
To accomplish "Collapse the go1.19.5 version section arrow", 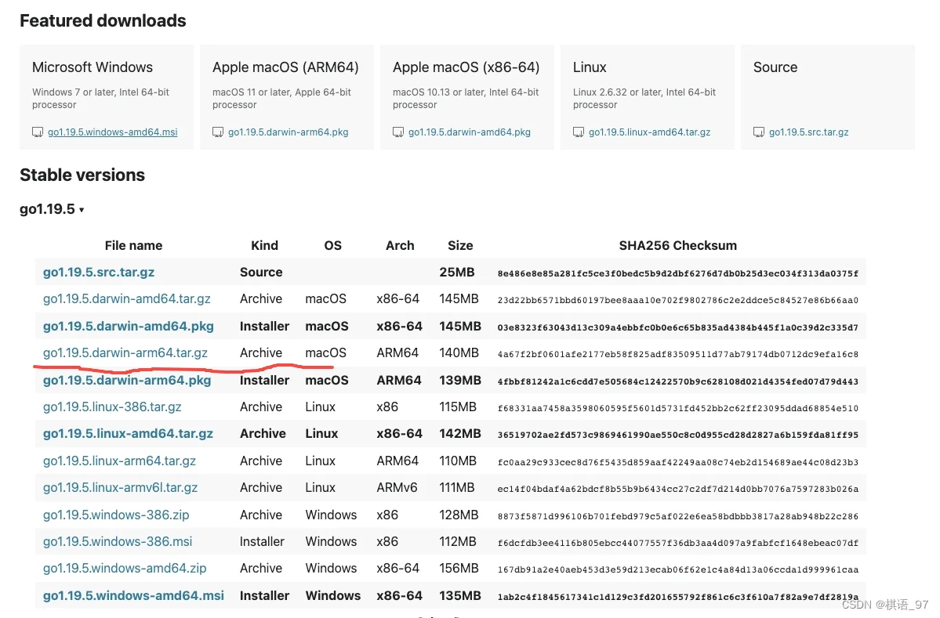I will pos(82,210).
